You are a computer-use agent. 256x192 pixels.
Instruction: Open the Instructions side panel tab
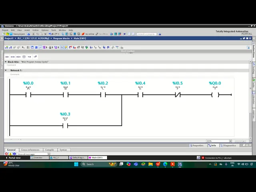point(254,51)
